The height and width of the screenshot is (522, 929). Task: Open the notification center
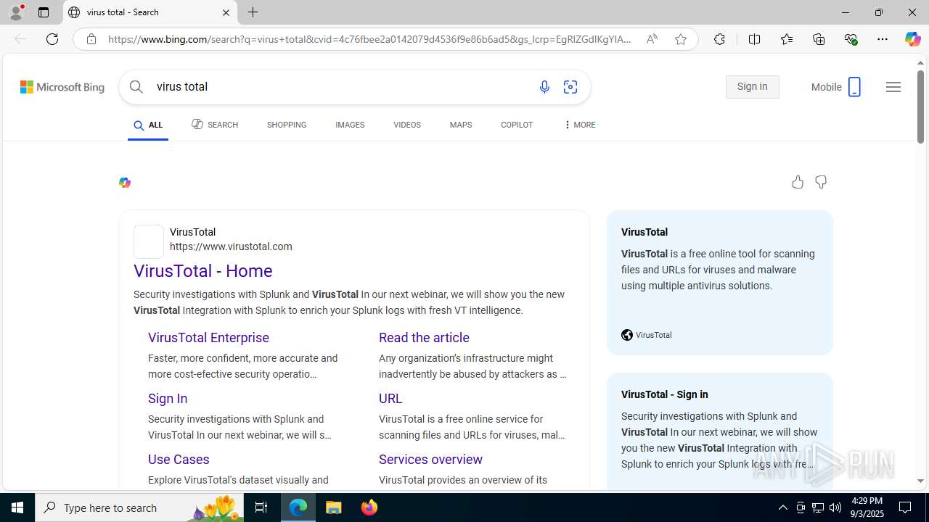(906, 507)
